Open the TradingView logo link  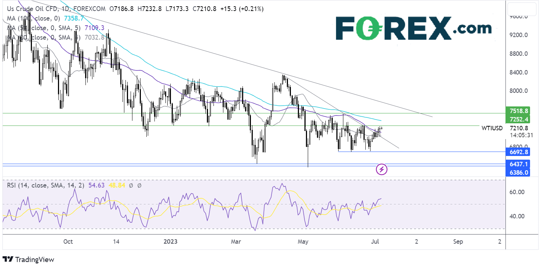click(28, 259)
